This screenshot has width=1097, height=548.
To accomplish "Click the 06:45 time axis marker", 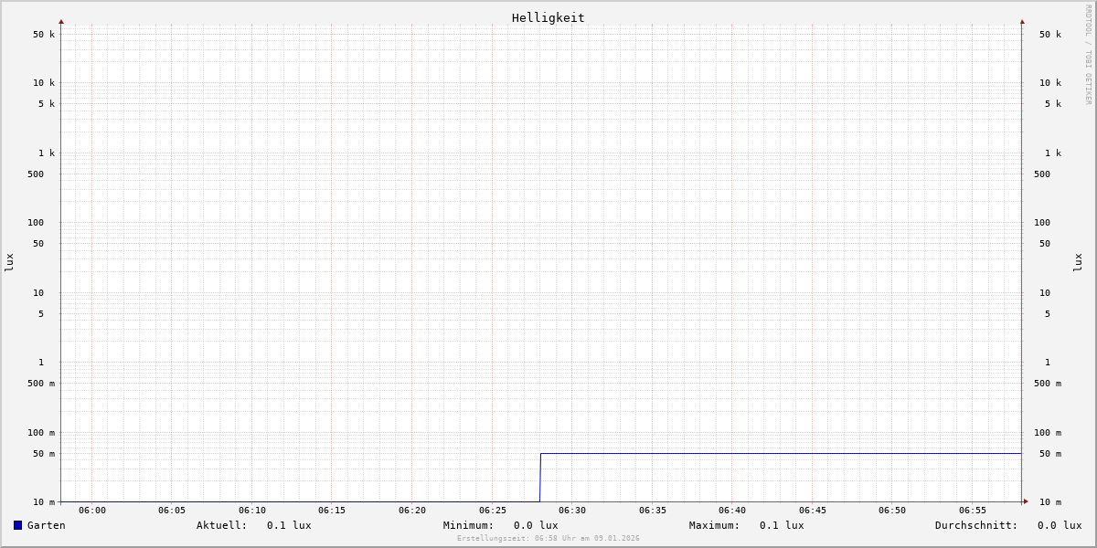I will 813,511.
